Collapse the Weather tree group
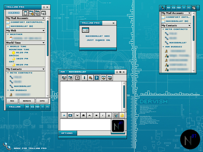 click(x=8, y=34)
